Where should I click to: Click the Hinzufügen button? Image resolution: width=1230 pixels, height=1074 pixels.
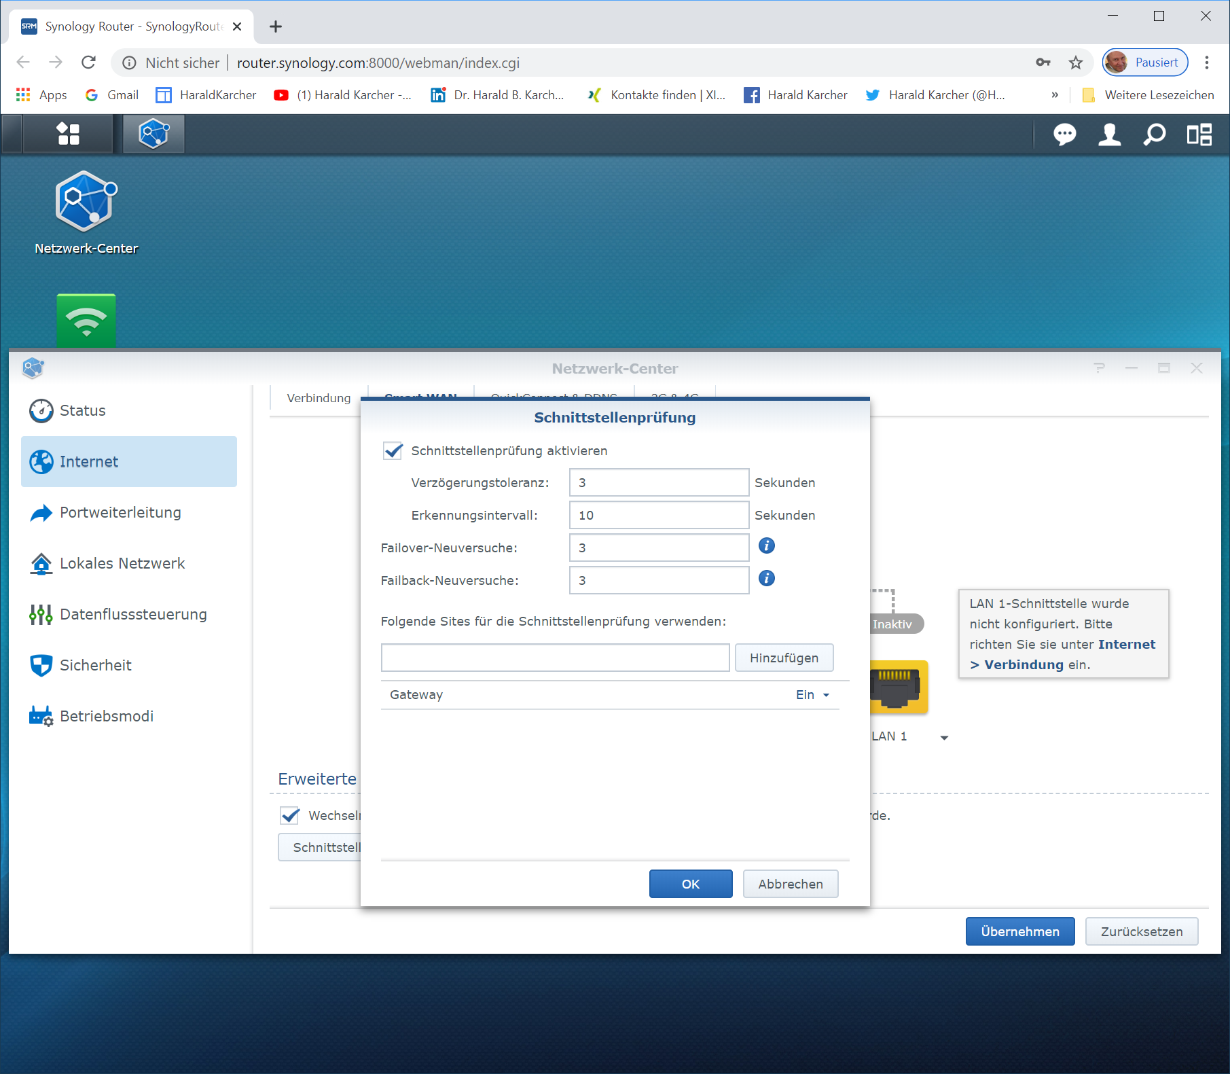[x=784, y=658]
